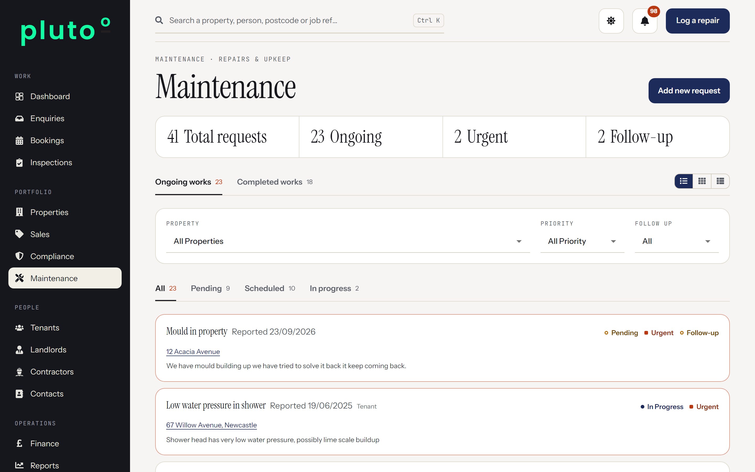The image size is (755, 472).
Task: Click the Urgent tag on Low water pressure
Action: click(x=704, y=407)
